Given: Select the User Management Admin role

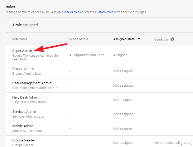Looking at the screenshot, I should click(32, 83).
